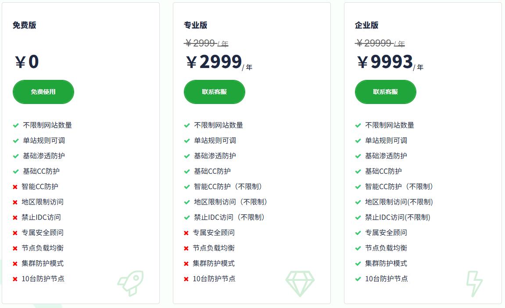Image resolution: width=505 pixels, height=308 pixels.
Task: Click the 禁止IDC访问（不限制）feature in 专业版
Action: (x=228, y=217)
